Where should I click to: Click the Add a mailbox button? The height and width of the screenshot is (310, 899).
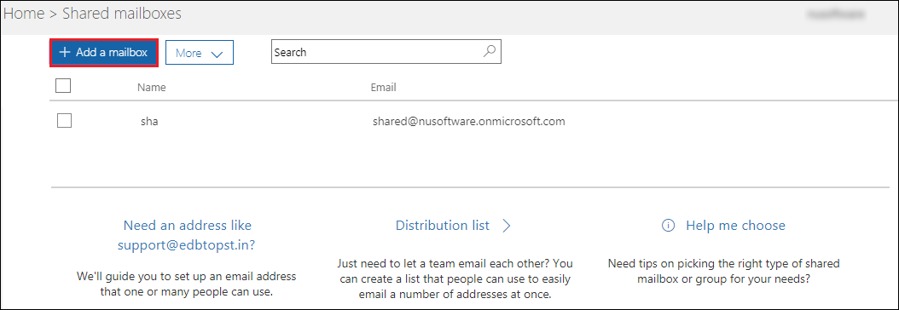(x=104, y=52)
